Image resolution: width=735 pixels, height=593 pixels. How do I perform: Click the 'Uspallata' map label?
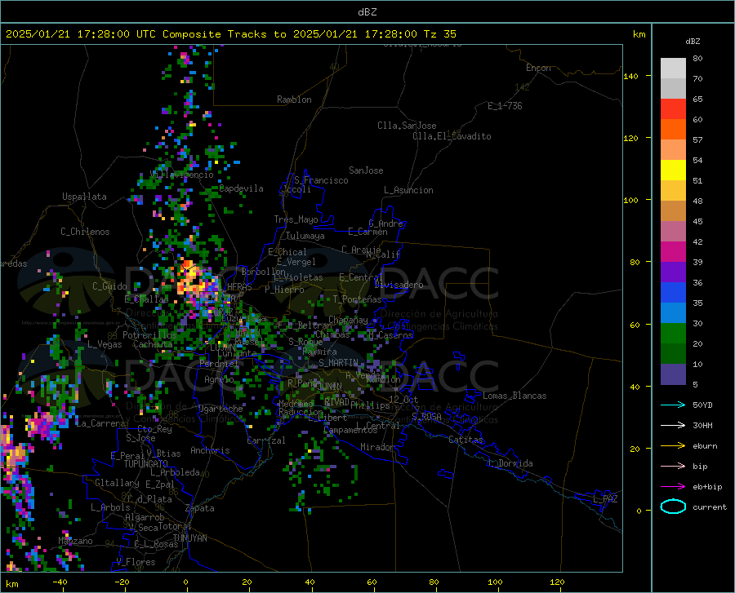(84, 197)
